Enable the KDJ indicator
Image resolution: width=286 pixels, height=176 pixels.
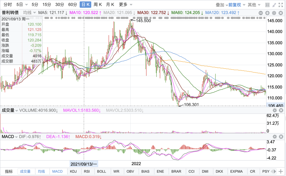tap(73, 172)
